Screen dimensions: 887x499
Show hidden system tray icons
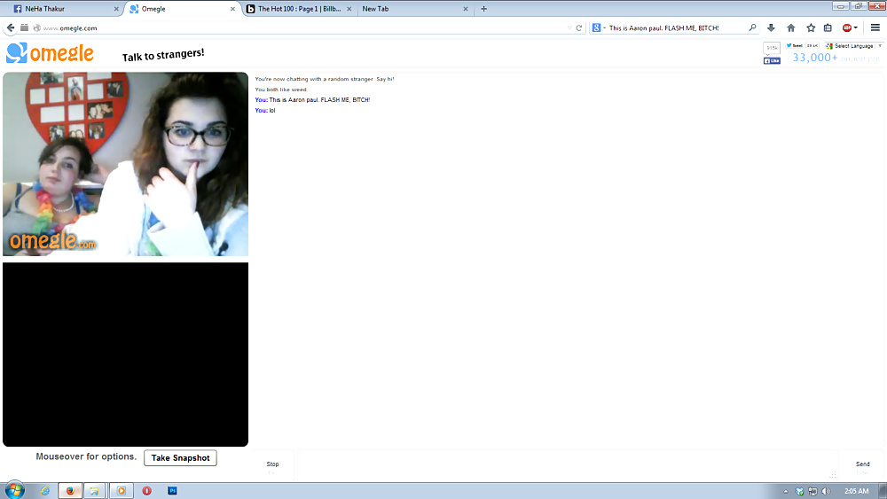[786, 491]
